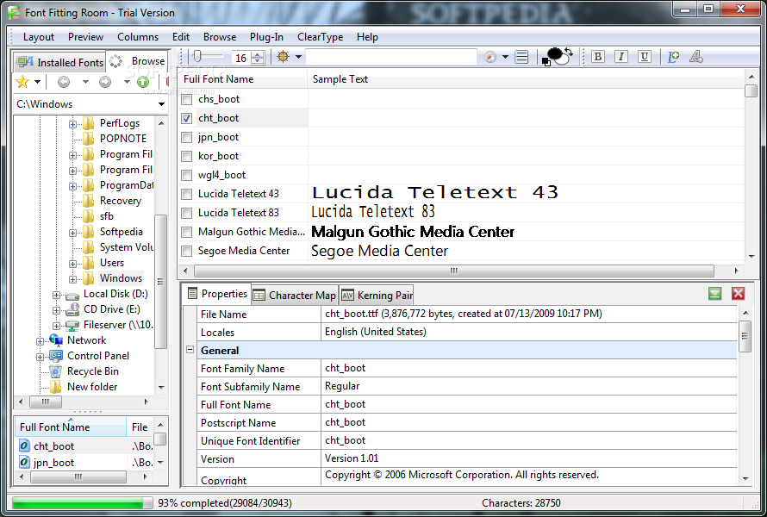Click the horizontal lines list view icon
This screenshot has height=517, width=767.
coord(522,57)
